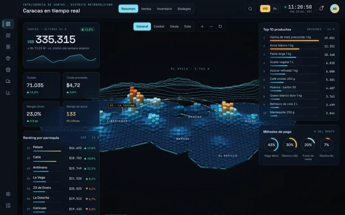
Task: Click the Margen bruto 23,0% card
Action: (x=41, y=114)
